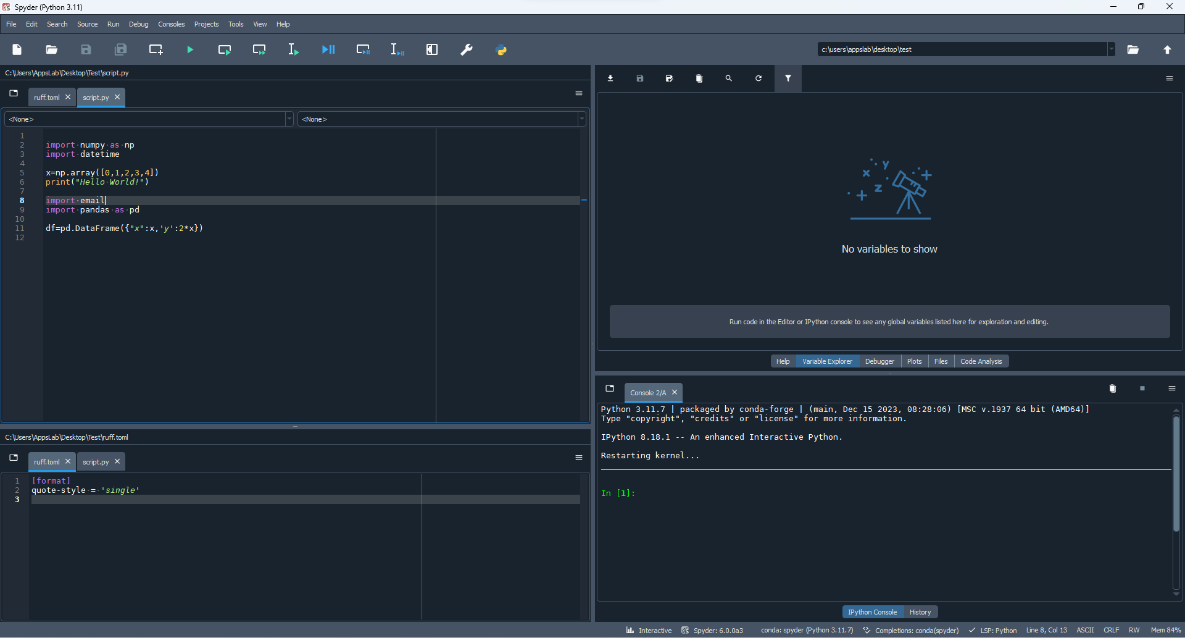Refresh variables icon
1185x638 pixels.
pyautogui.click(x=759, y=78)
